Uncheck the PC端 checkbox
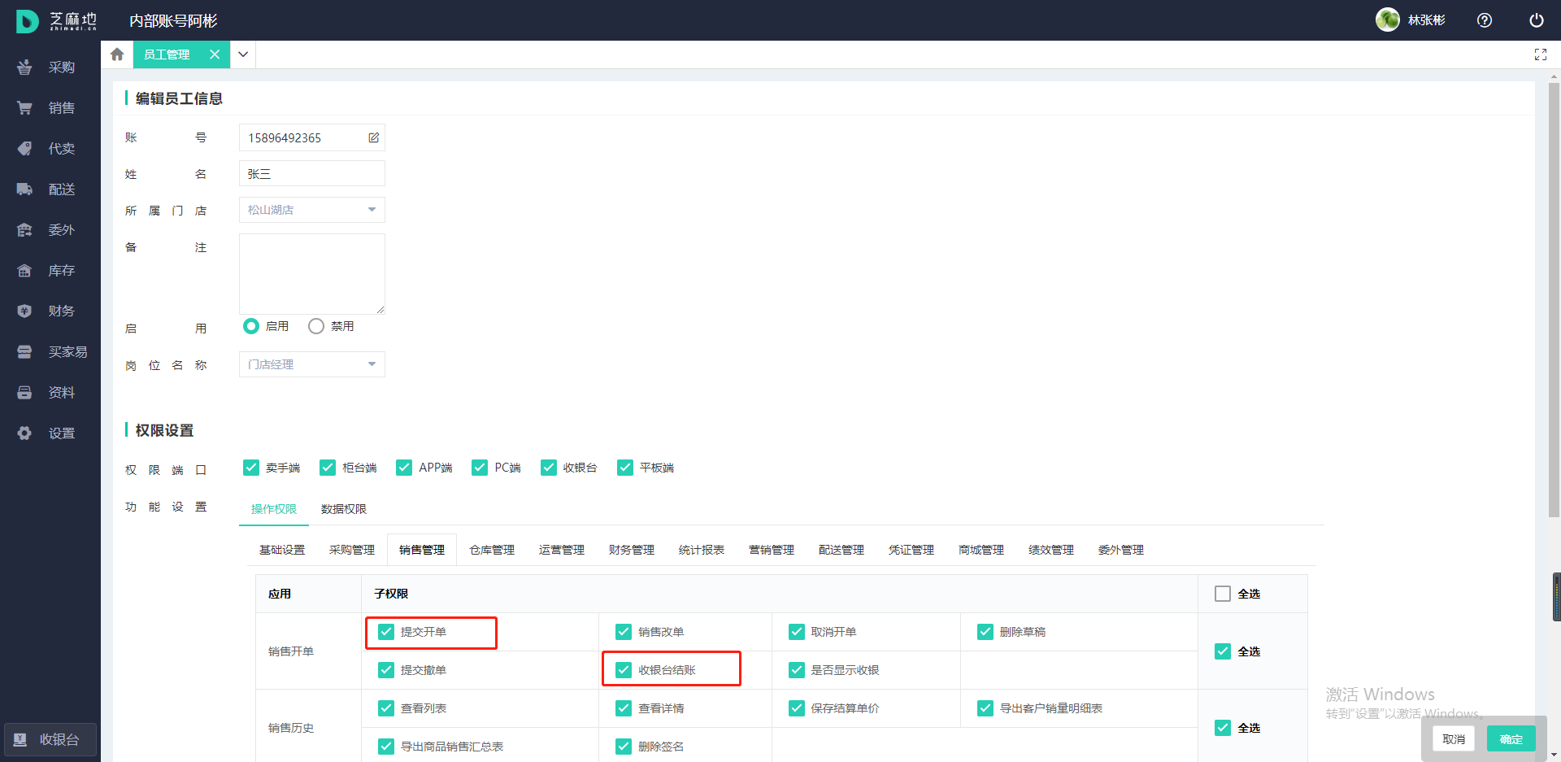This screenshot has height=762, width=1561. click(x=480, y=468)
